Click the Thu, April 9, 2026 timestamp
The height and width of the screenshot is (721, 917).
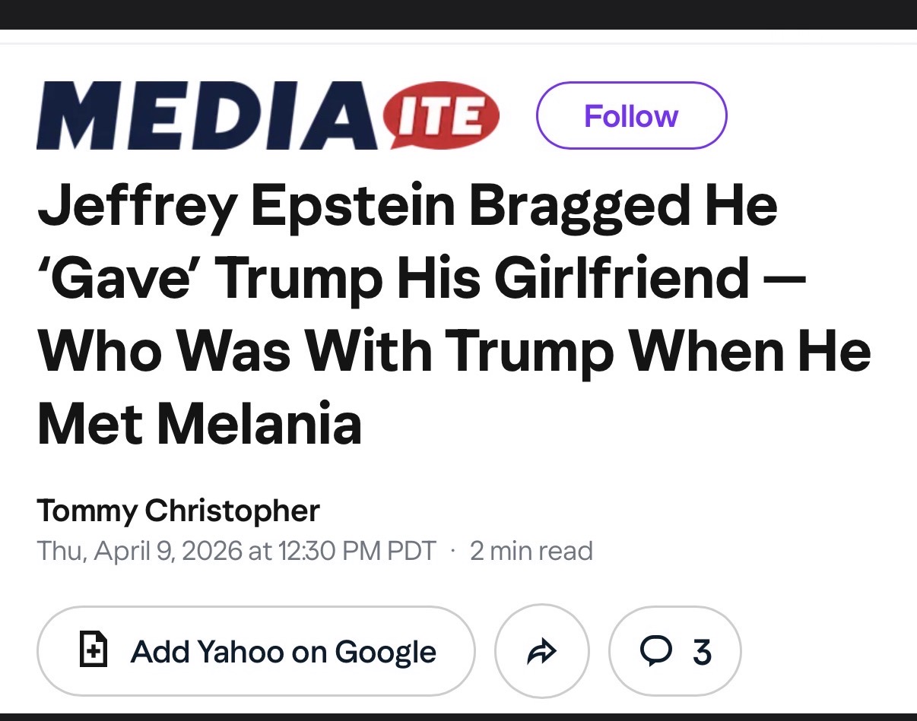click(236, 550)
